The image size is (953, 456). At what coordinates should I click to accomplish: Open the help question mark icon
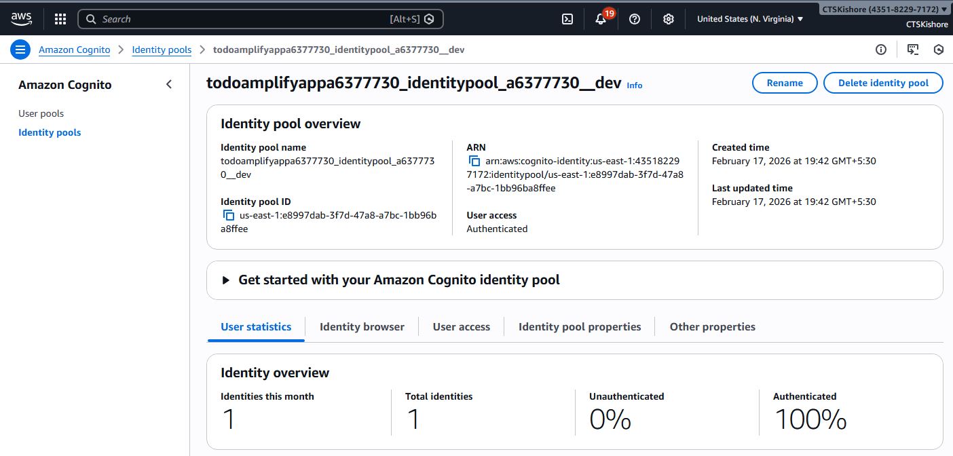(x=635, y=19)
